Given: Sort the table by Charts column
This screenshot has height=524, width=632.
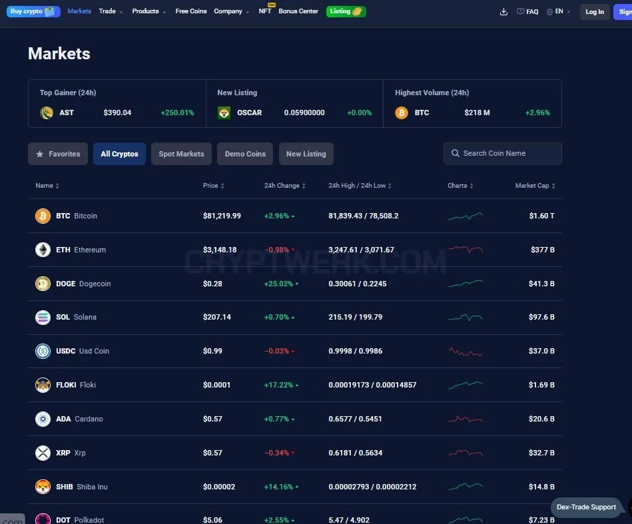Looking at the screenshot, I should click(460, 185).
